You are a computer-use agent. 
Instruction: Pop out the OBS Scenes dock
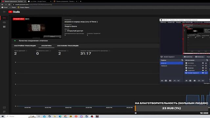pos(182,60)
